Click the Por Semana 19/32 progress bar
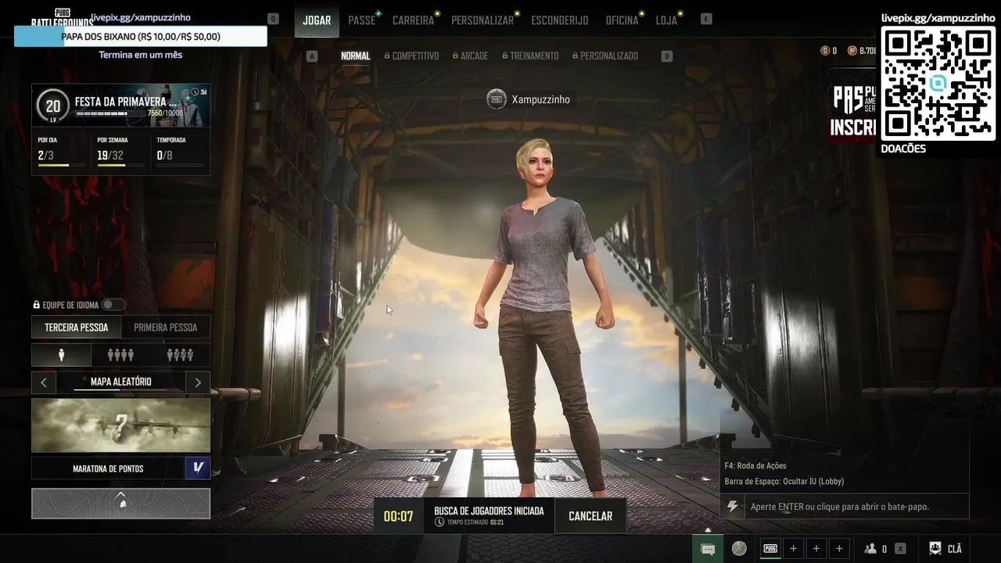The image size is (1001, 563). pos(120,165)
